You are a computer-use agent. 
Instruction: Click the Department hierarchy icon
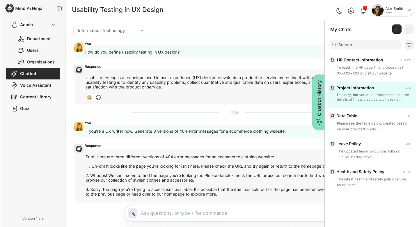click(21, 39)
